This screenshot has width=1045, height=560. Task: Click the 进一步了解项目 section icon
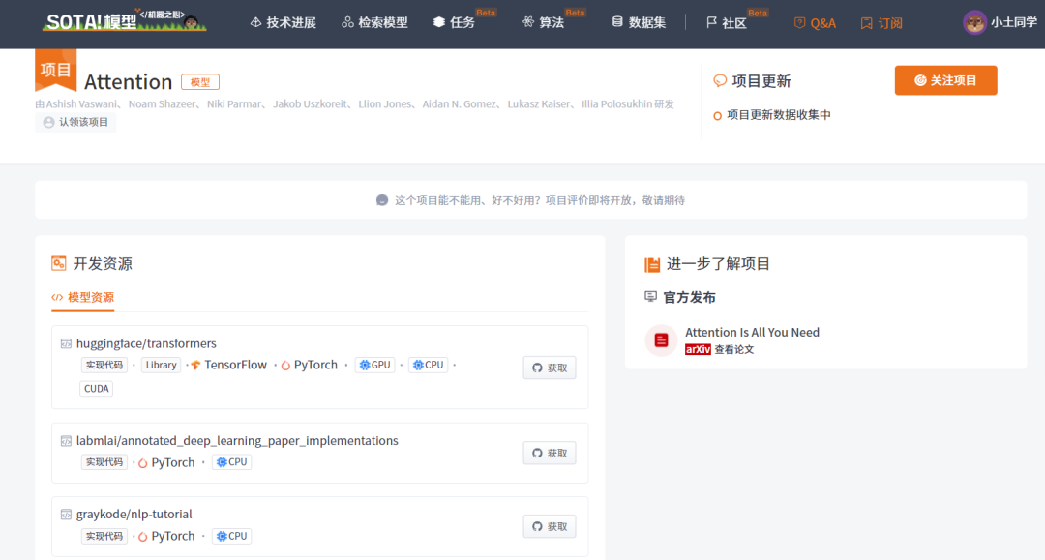click(652, 264)
